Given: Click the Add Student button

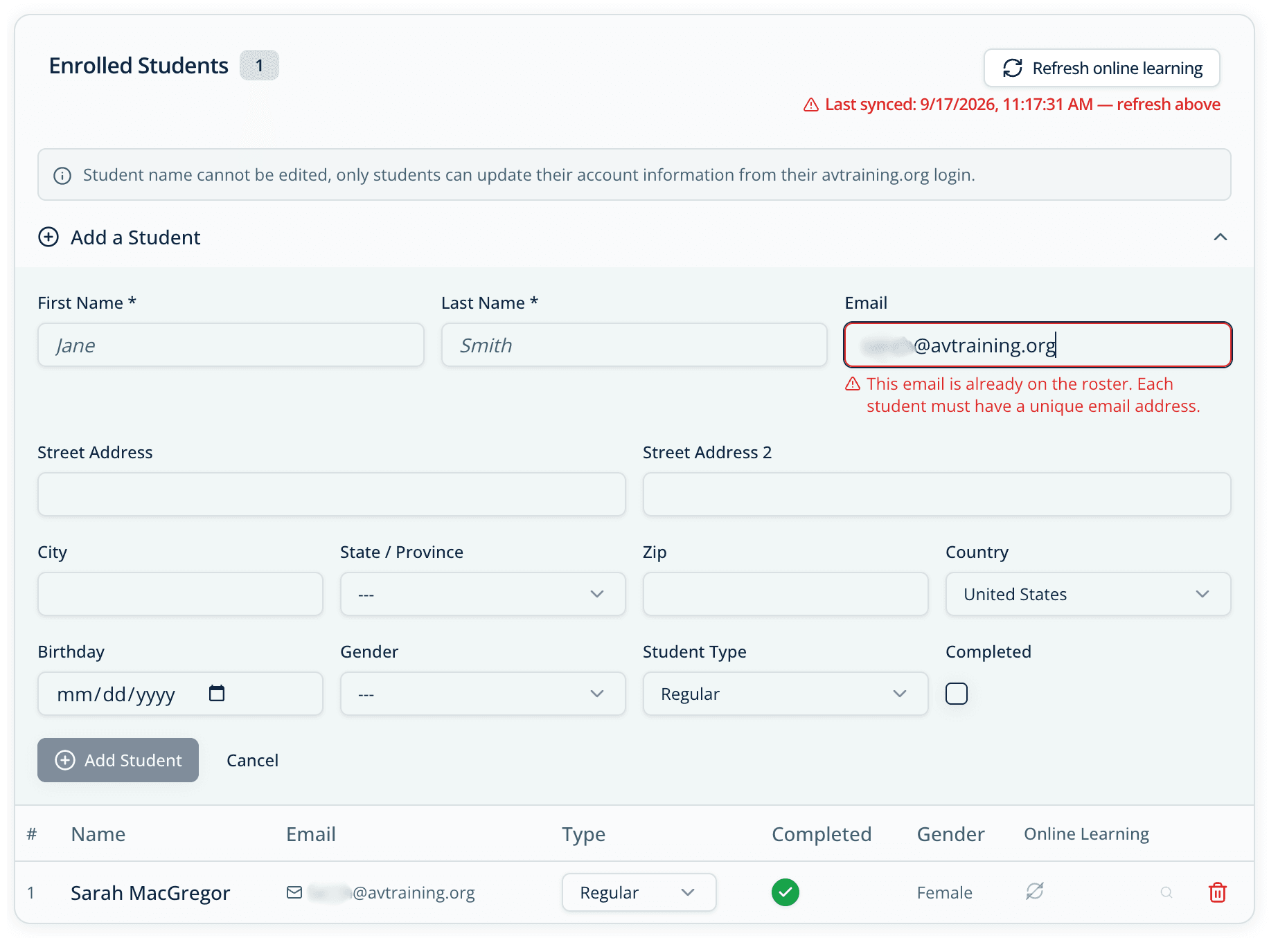Looking at the screenshot, I should point(118,760).
